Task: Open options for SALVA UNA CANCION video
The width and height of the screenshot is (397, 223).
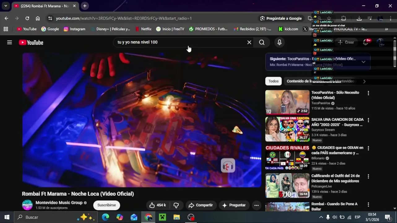Action: (368, 120)
